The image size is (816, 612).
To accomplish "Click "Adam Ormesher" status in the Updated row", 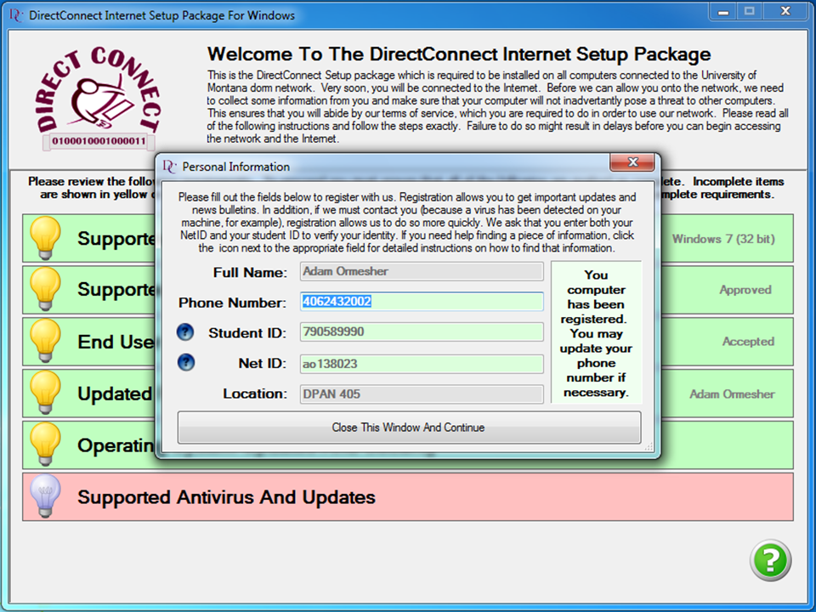I will 732,394.
